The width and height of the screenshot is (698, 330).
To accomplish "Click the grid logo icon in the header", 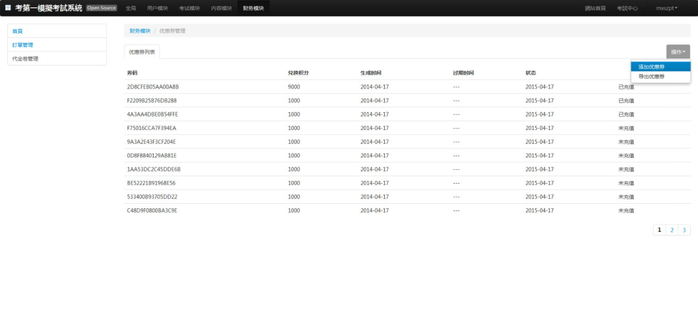I will point(8,8).
